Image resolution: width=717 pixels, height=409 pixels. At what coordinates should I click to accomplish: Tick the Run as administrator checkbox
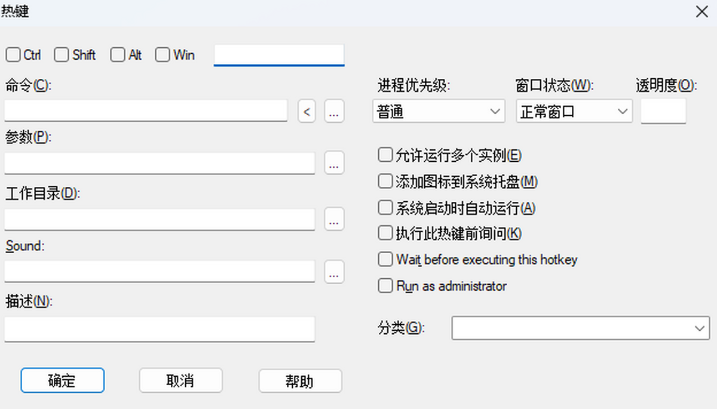point(385,286)
